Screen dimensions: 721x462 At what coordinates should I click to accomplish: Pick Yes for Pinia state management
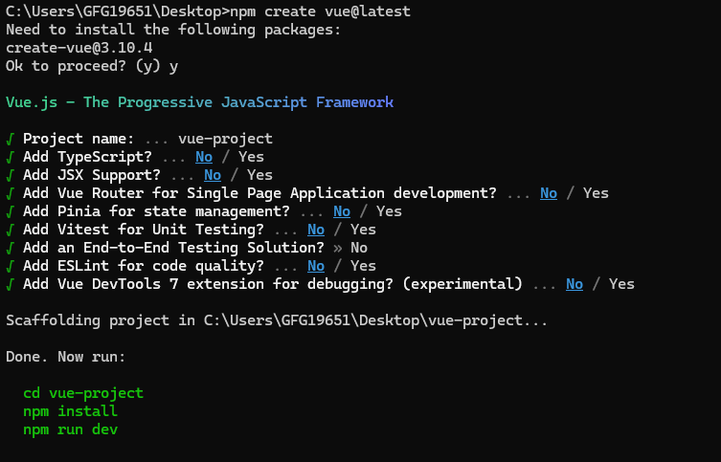[389, 211]
